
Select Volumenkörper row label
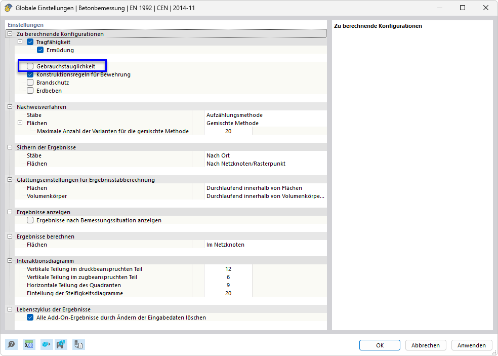(x=47, y=196)
